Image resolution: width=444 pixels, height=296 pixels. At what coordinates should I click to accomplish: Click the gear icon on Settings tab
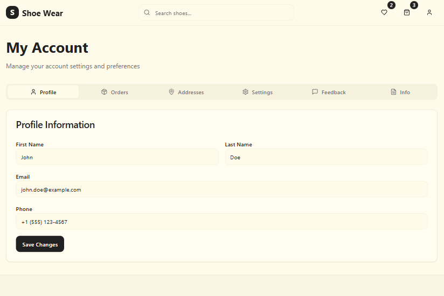click(x=245, y=92)
